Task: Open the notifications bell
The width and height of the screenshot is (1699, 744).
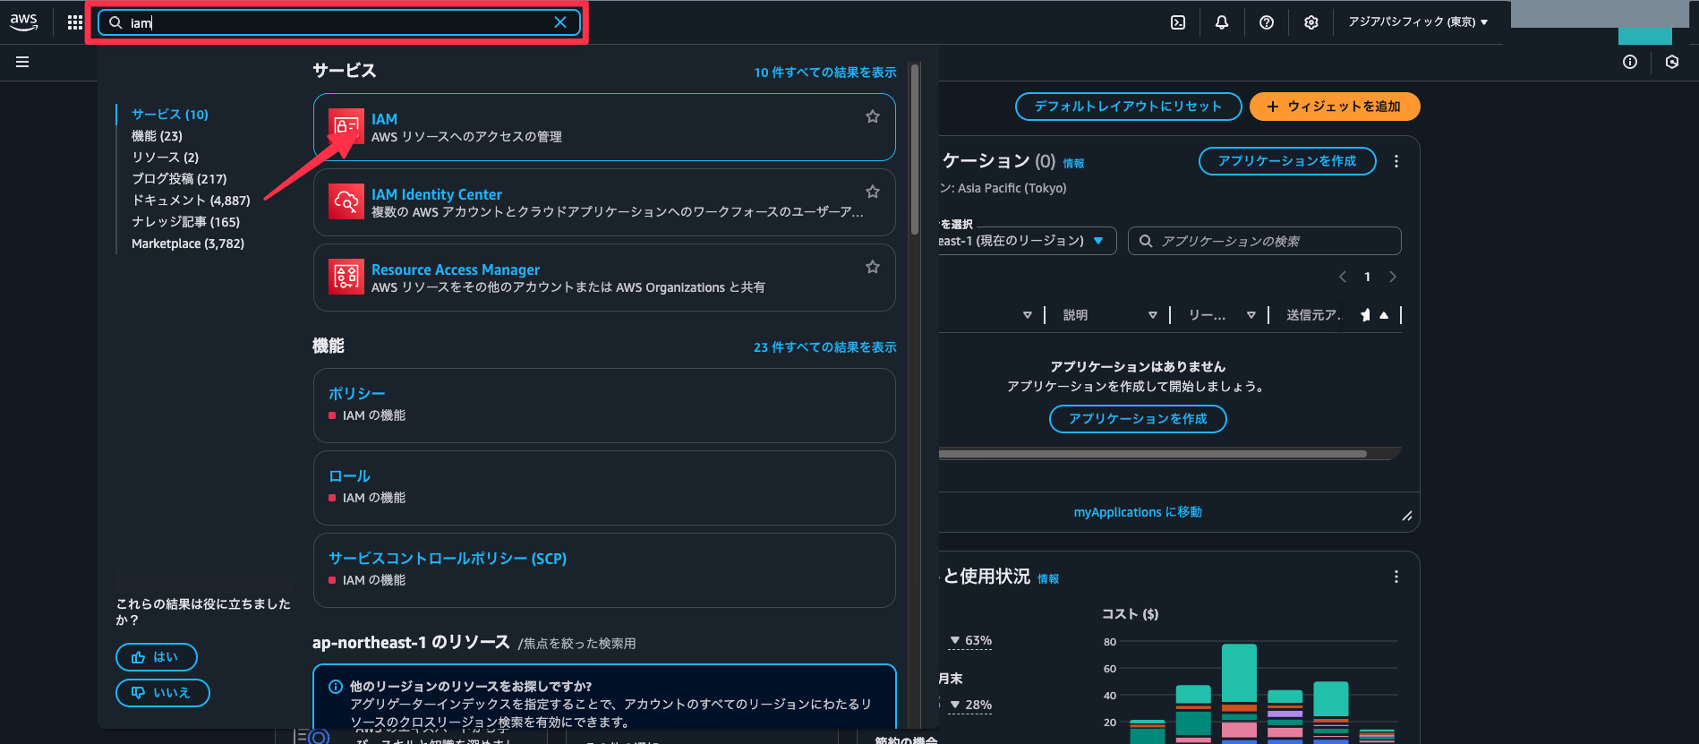Action: point(1222,22)
